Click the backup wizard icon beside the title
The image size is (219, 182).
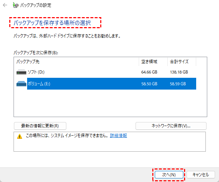coord(16,5)
